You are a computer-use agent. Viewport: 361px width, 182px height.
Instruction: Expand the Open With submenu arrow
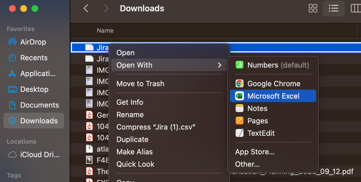pos(220,65)
